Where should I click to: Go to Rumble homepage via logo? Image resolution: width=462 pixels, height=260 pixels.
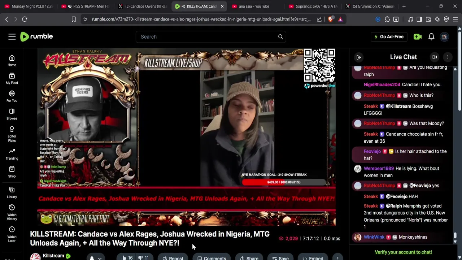tap(36, 36)
